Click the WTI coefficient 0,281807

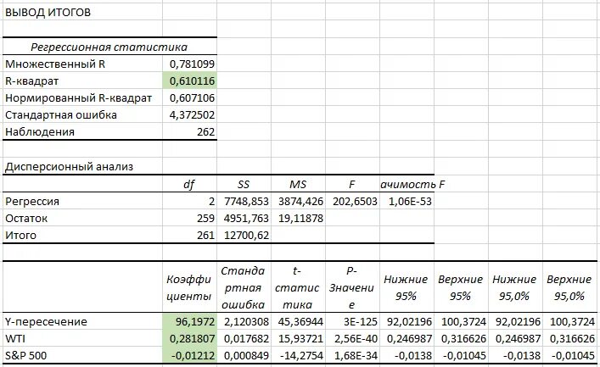pyautogui.click(x=192, y=338)
